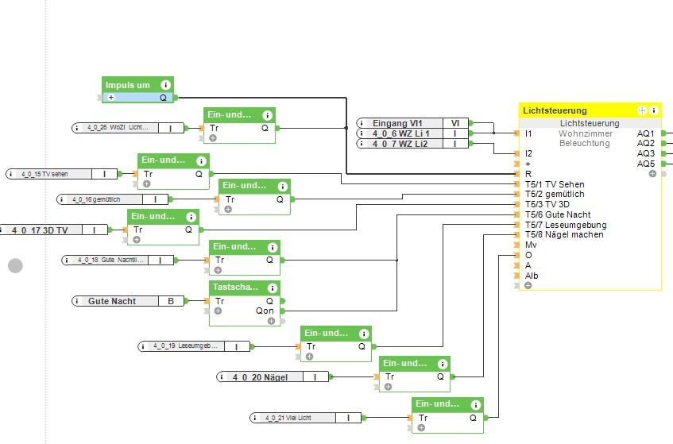The image size is (673, 444).
Task: Click the I1 input on Lichtsteuerung
Action: point(528,133)
